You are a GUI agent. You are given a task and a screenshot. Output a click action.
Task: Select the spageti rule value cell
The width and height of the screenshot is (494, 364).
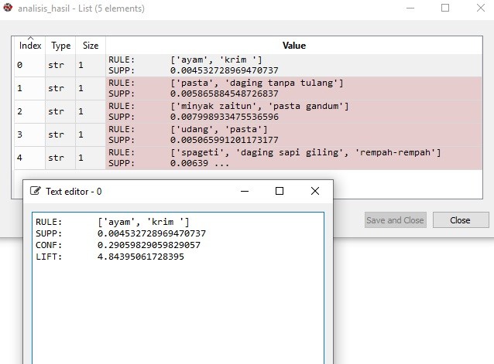point(294,158)
